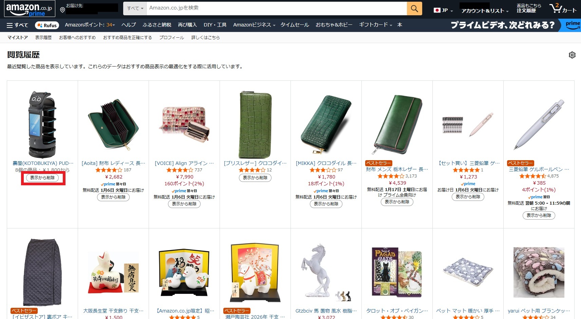Click the Amazon.co.jp search input field
The image size is (581, 319).
tap(277, 8)
